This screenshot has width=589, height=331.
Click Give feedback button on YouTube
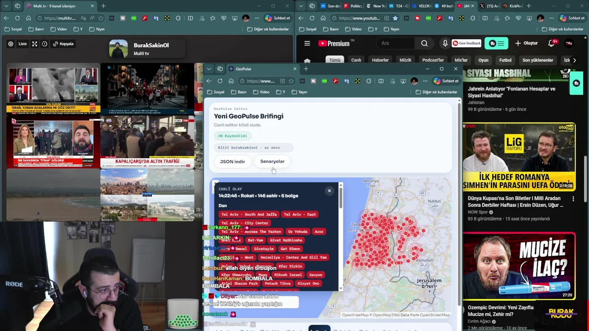(467, 43)
